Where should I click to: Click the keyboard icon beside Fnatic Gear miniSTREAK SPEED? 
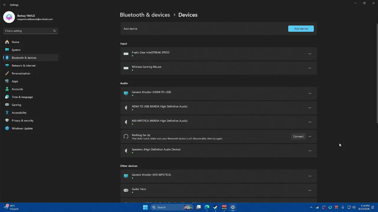coord(126,54)
